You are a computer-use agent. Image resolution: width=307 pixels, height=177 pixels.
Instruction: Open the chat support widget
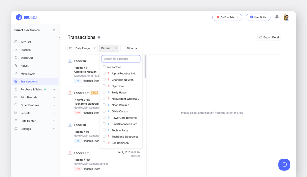coord(284,164)
